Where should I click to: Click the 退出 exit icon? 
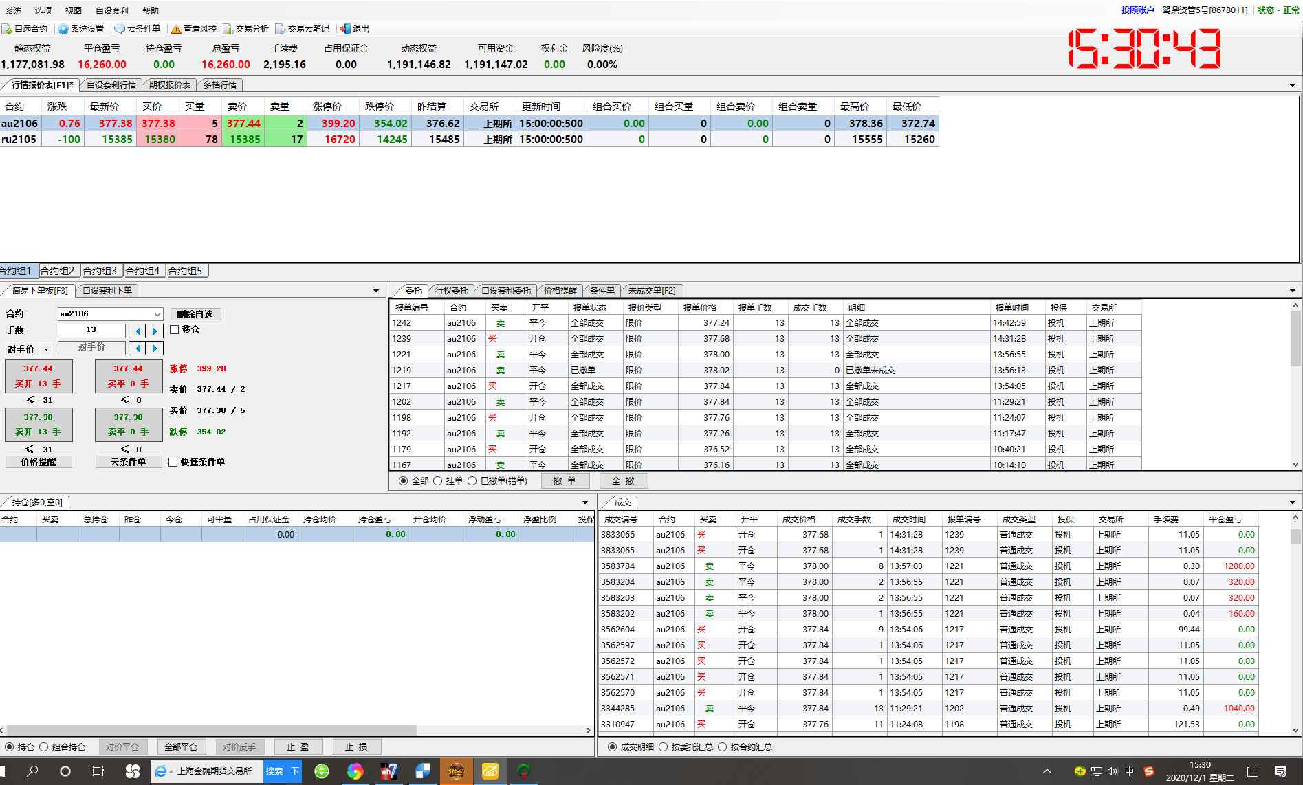pos(345,29)
